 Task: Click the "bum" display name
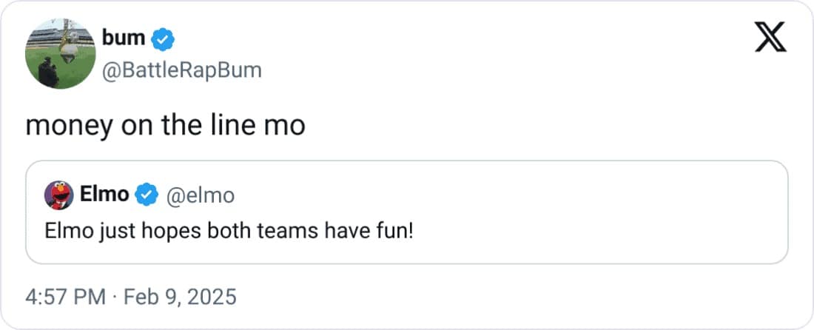point(124,38)
